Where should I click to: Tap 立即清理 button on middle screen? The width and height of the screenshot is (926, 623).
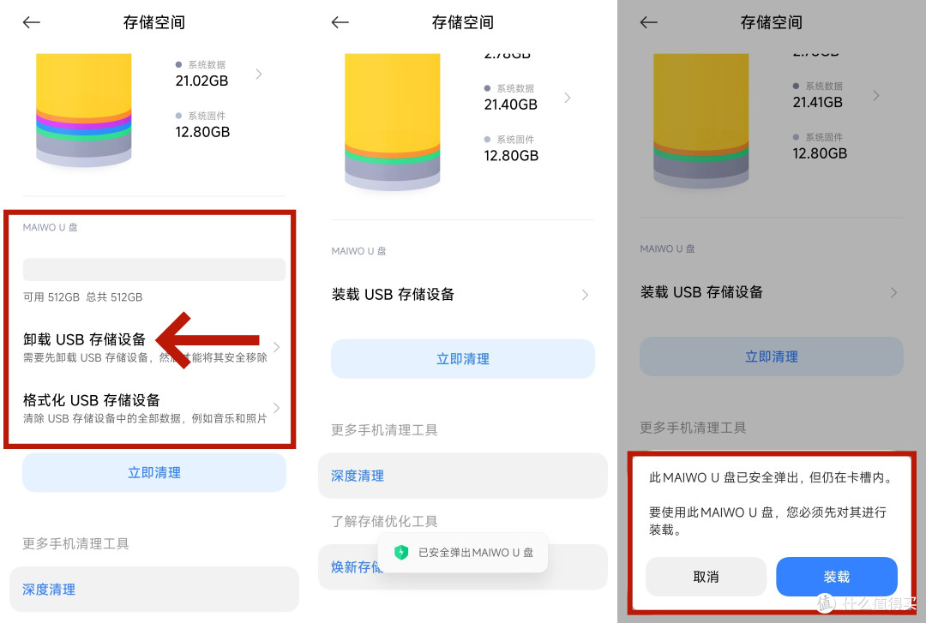462,358
